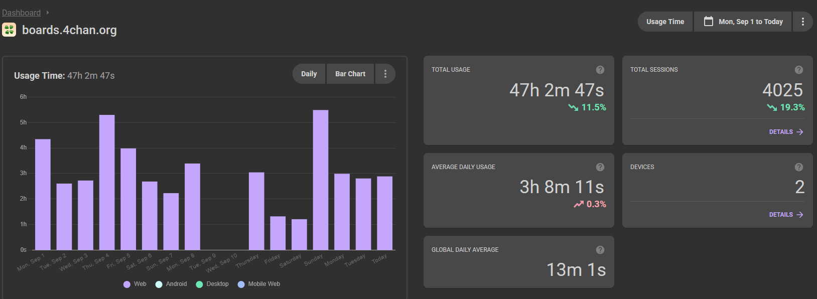Click the Wed, Sep 3 bar in chart
817x299 pixels.
tap(85, 215)
